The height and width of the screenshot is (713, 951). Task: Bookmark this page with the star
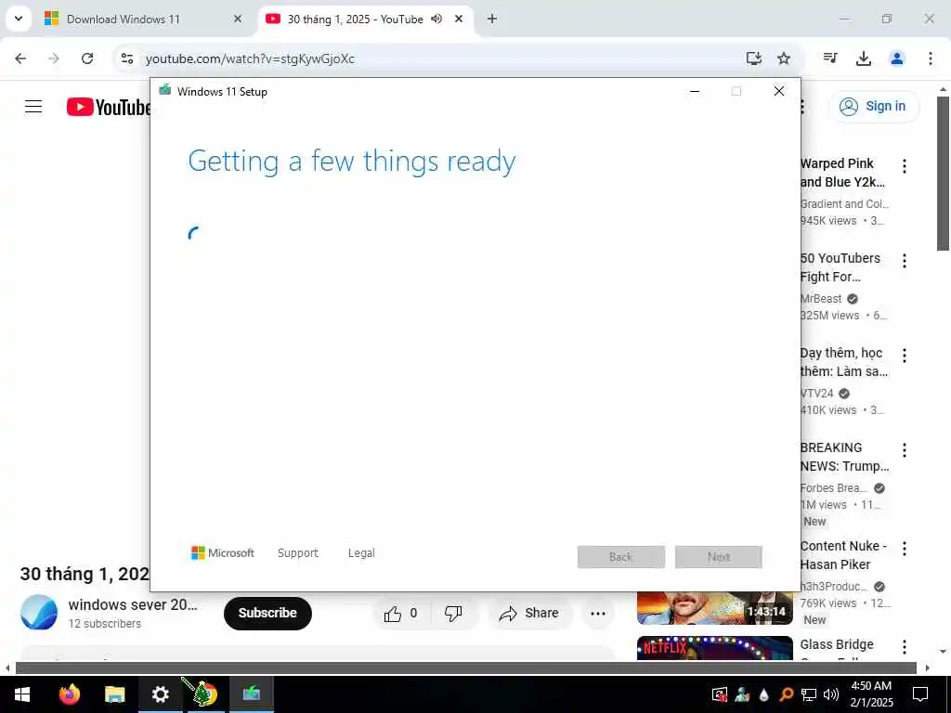point(784,58)
